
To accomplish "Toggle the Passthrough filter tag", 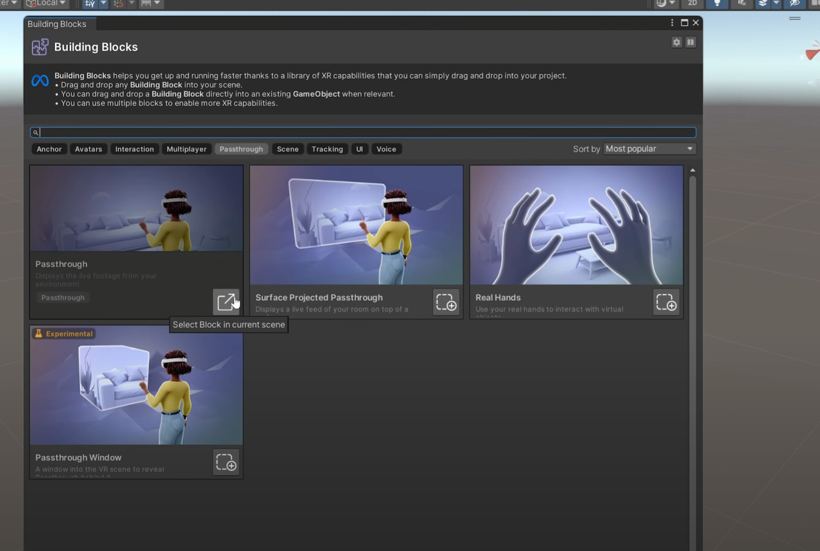I will pos(241,149).
